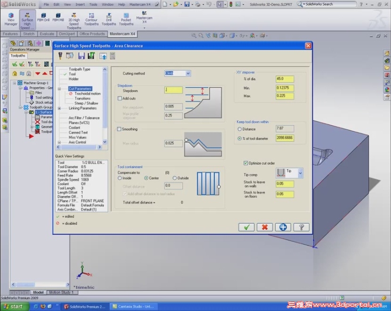The height and width of the screenshot is (311, 391).
Task: Click the red up arrow in Operations Manager
Action: point(45,74)
